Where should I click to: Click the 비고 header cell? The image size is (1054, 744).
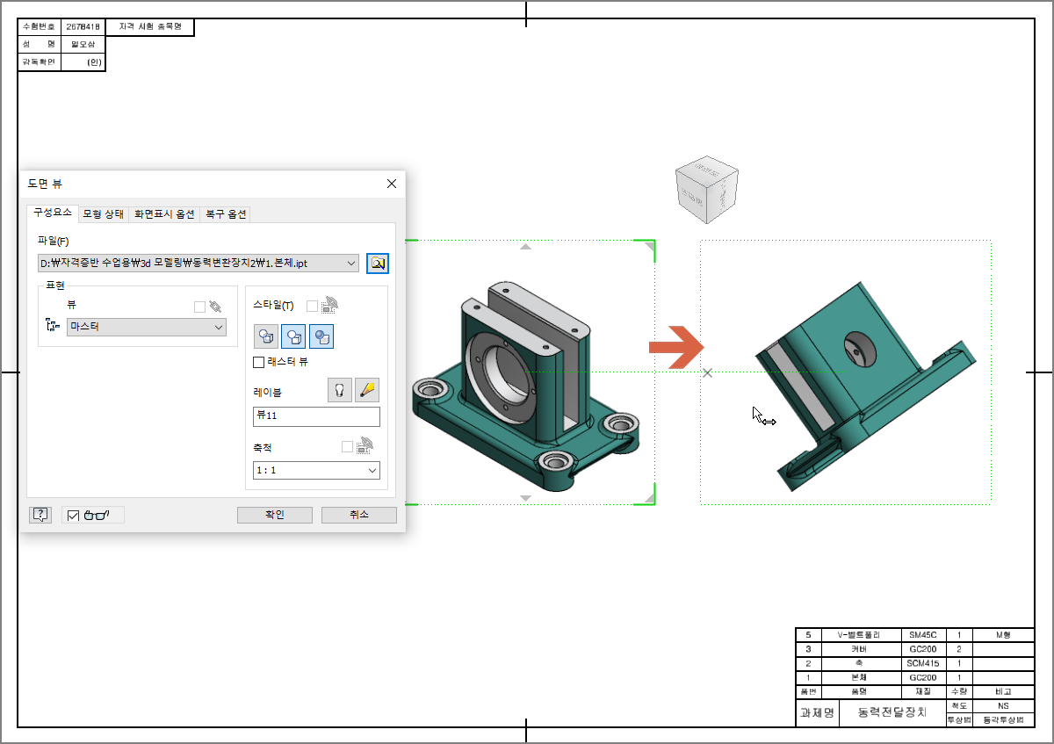(x=1003, y=691)
